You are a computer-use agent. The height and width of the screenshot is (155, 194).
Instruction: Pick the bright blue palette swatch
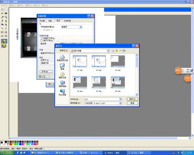(20, 144)
